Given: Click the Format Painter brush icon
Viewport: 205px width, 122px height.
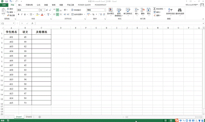Looking at the screenshot, I should 8,15.
